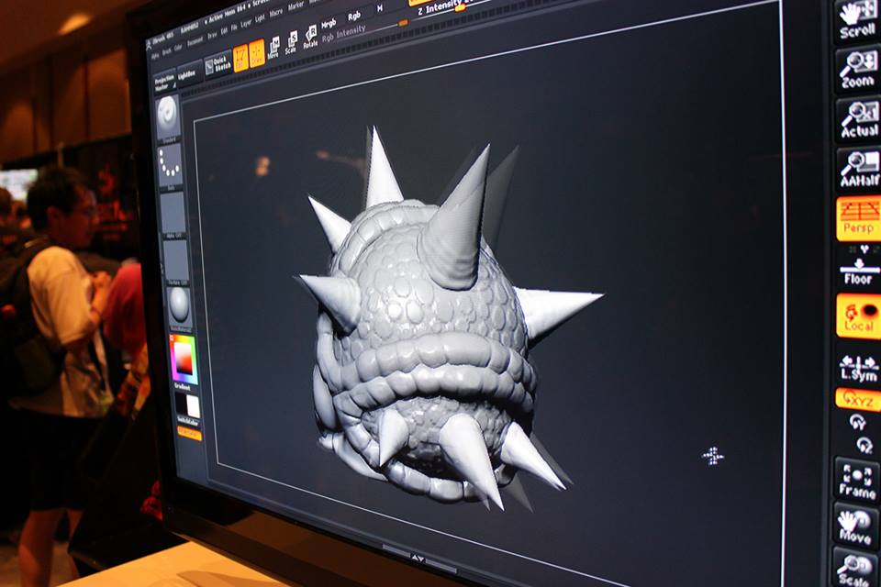Adjust the Rgb Intensity slider
Screen dimensions: 881x587
[x=364, y=28]
